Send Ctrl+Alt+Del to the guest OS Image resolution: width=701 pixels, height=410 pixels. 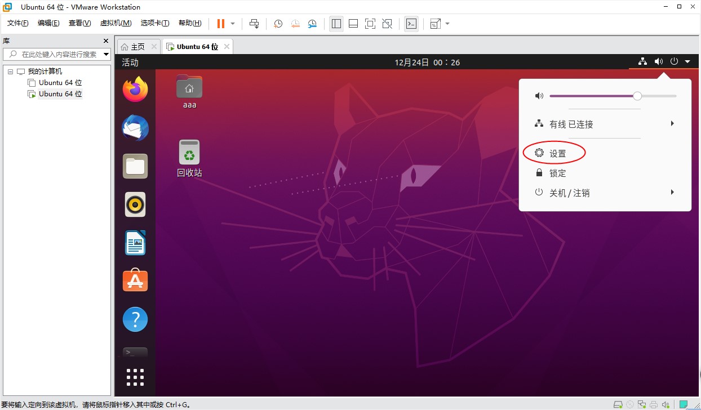(x=255, y=24)
